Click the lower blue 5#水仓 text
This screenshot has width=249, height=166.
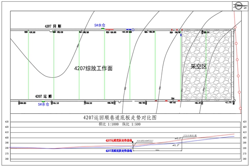coord(44,105)
